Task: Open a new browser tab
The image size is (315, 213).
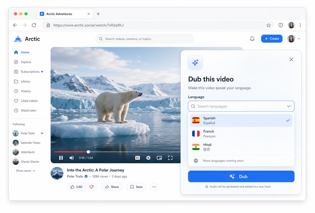Action: pos(98,14)
